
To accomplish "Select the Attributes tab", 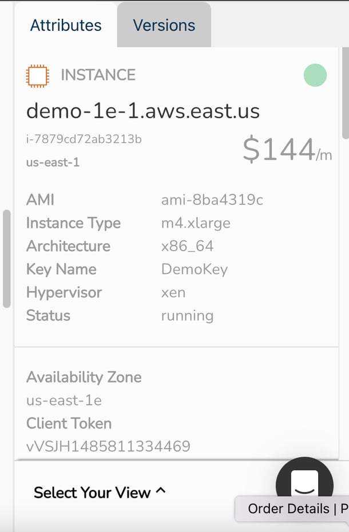I will (x=65, y=25).
